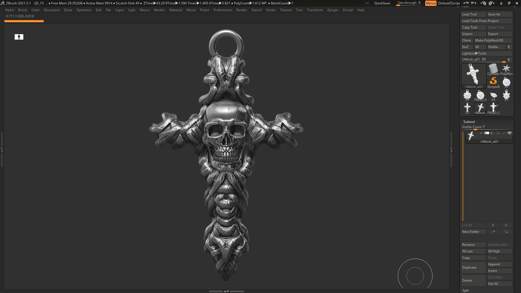
Task: Toggle the subtool intersection boolean icon
Action: pos(498,133)
